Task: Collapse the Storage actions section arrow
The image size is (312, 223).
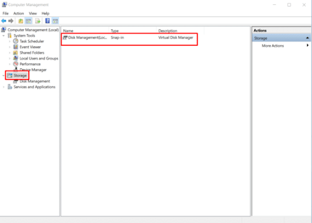Action: click(x=307, y=38)
